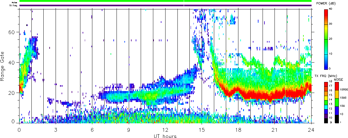The width and height of the screenshot is (348, 138).
Task: Click x-axis tick label '18' under the plot
Action: pos(238,130)
